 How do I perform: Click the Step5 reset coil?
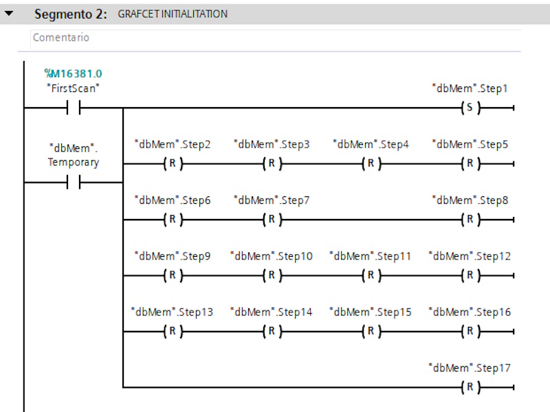[x=470, y=164]
